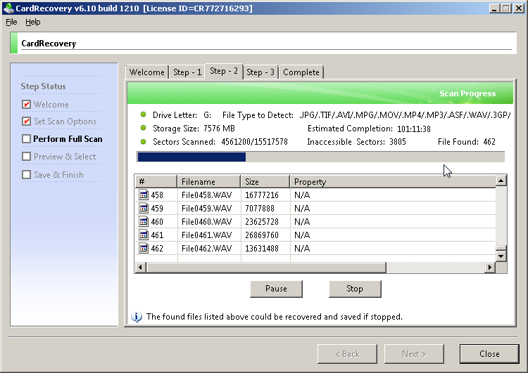Click the Preview & Select step label
Screen dimensions: 528x373
point(65,157)
